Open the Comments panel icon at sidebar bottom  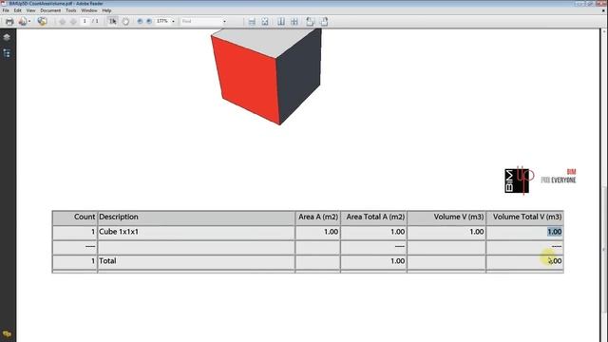click(x=7, y=333)
